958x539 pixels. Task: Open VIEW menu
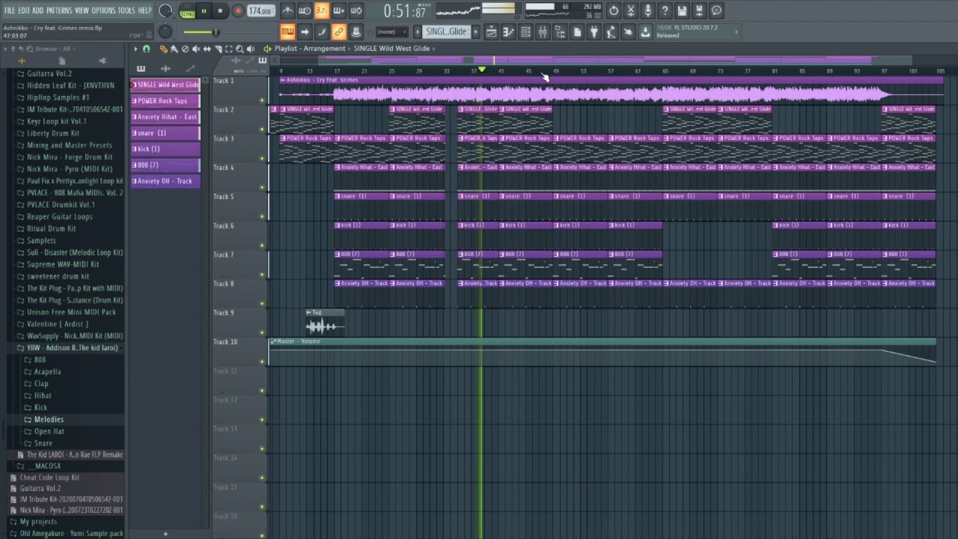(x=82, y=10)
